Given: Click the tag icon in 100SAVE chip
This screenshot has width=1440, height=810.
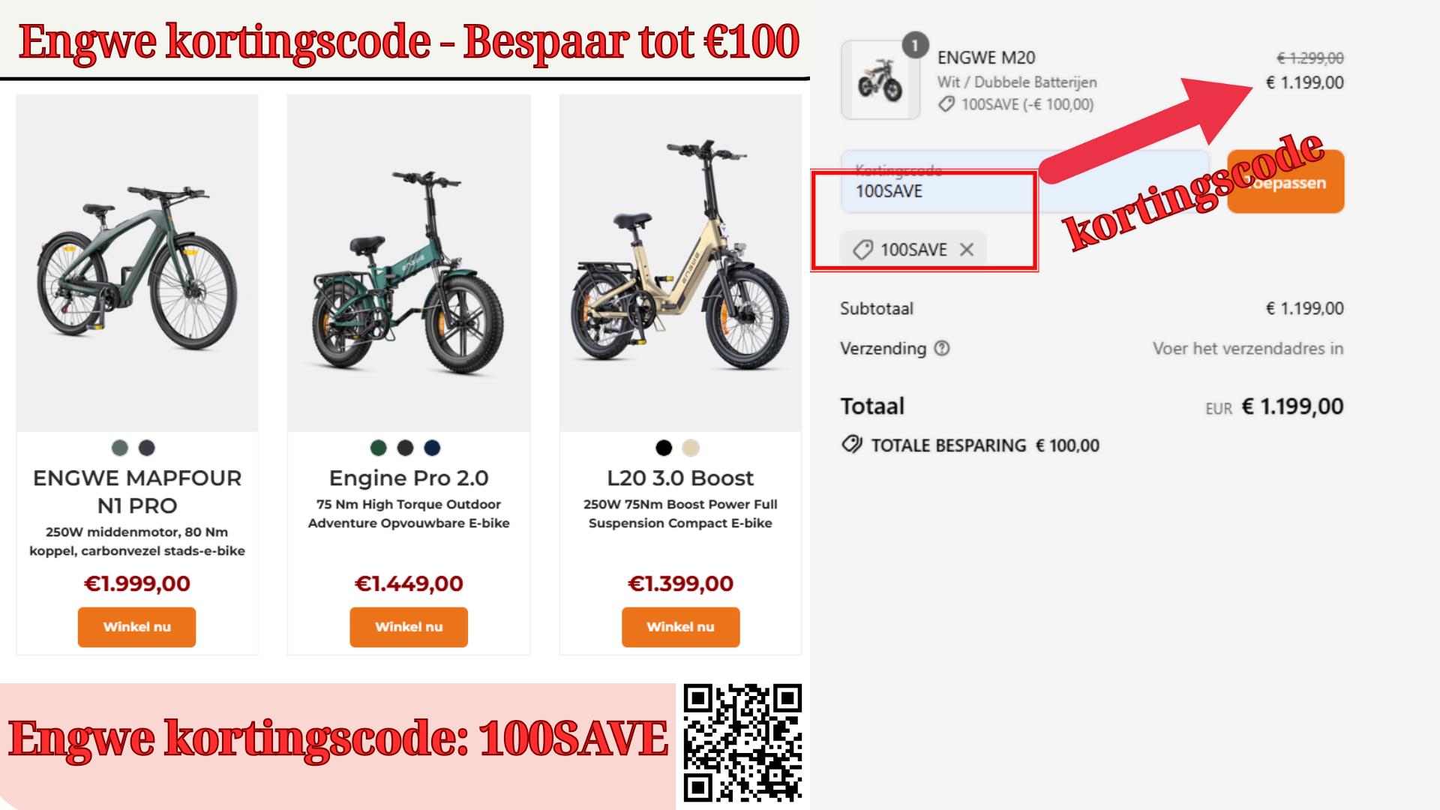Looking at the screenshot, I should [x=863, y=250].
